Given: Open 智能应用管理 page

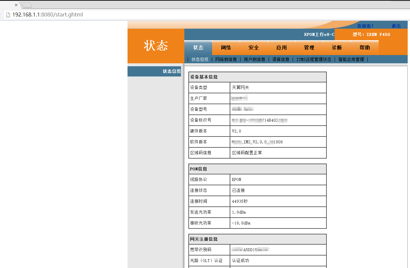Looking at the screenshot, I should point(351,59).
